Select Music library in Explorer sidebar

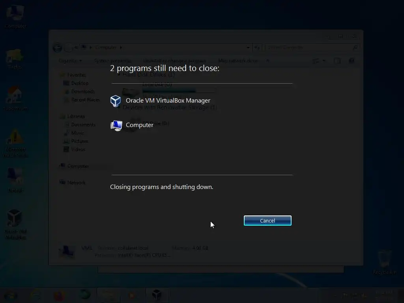click(x=77, y=133)
